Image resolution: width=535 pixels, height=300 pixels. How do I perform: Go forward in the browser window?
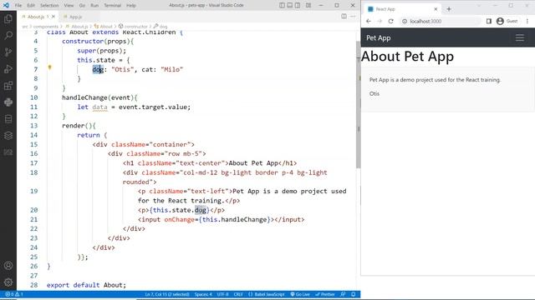380,21
